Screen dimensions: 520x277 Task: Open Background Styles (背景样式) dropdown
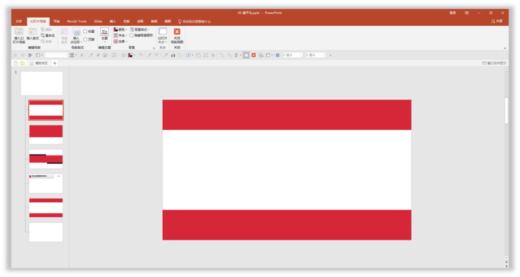(x=140, y=29)
